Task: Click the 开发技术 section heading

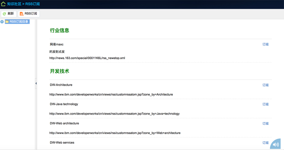Action: [60, 71]
